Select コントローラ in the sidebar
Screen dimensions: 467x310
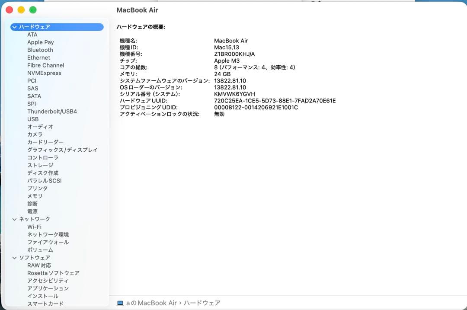43,157
